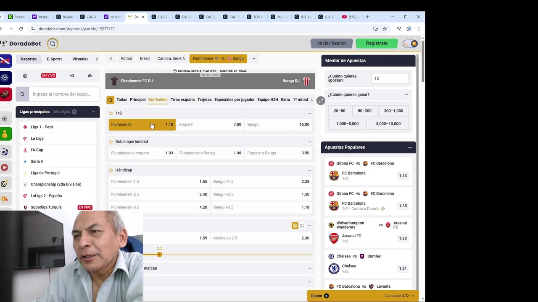
Task: Favorite the Doble oportunidad market star
Action: coord(111,142)
